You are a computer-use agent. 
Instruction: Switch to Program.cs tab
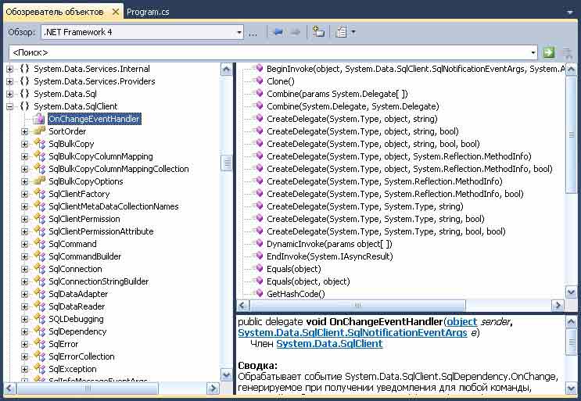148,12
